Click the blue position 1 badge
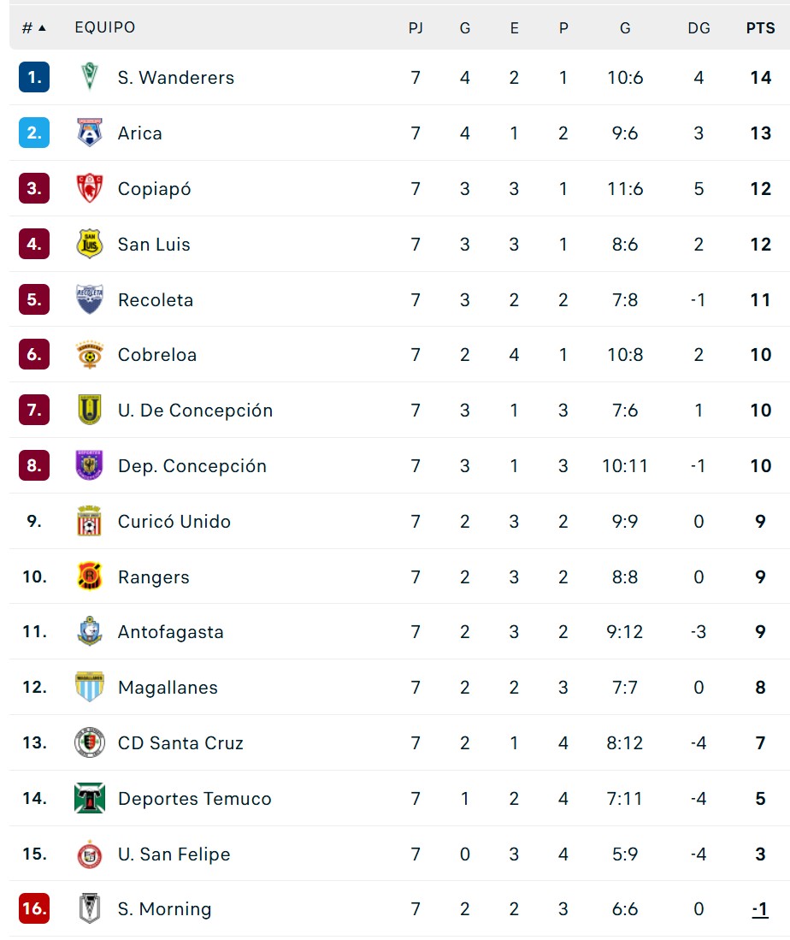790x940 pixels. (34, 78)
